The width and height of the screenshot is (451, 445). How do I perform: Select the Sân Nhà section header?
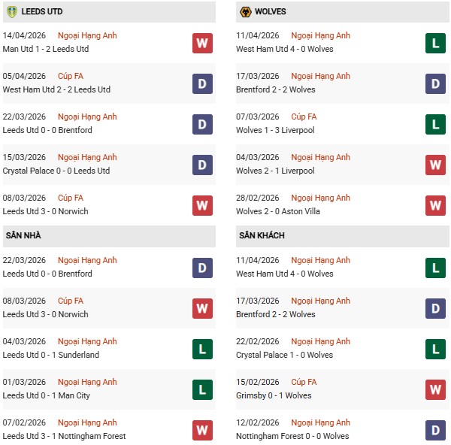pyautogui.click(x=23, y=236)
